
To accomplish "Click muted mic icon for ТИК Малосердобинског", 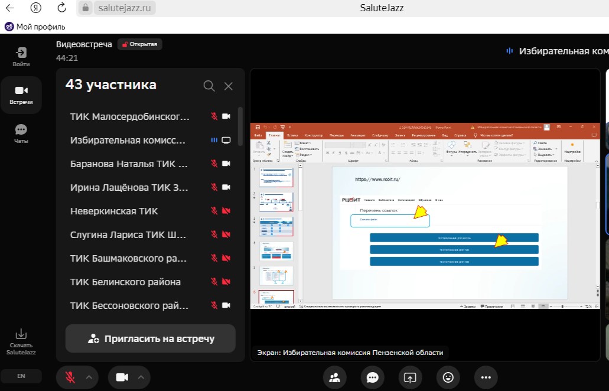I will tap(214, 116).
